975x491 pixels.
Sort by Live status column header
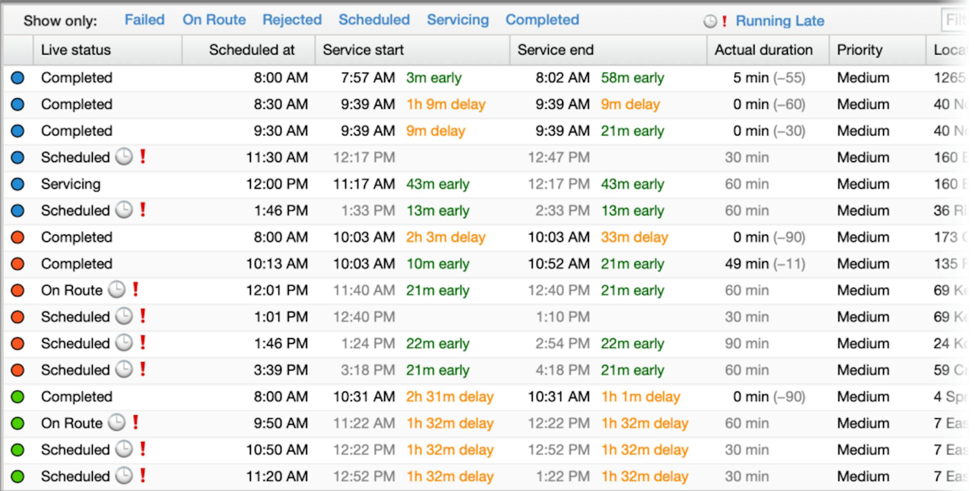(x=76, y=50)
